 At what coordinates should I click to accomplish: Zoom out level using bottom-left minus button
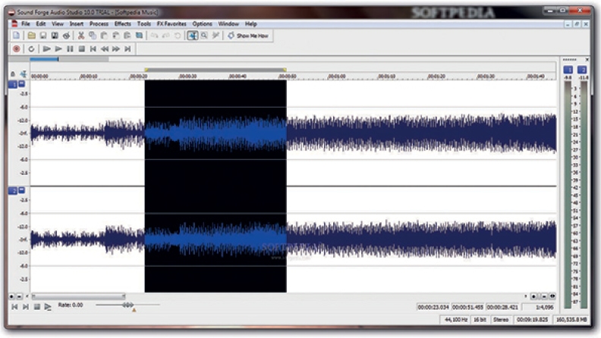19,296
